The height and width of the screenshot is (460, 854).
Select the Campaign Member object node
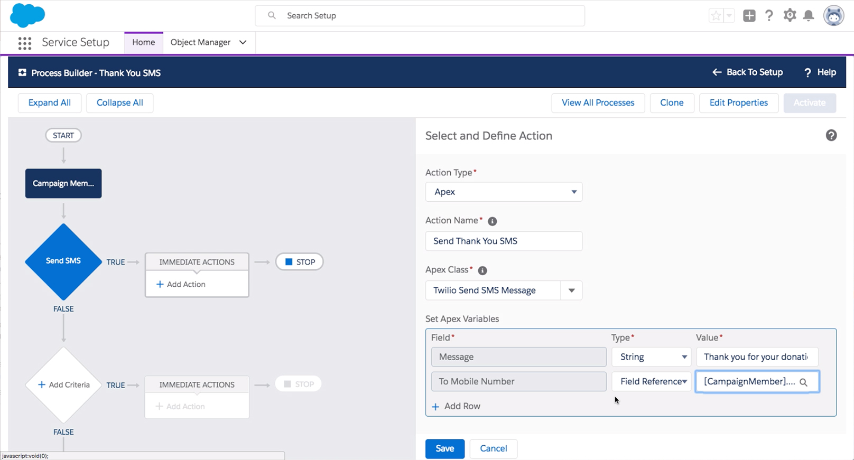(63, 183)
